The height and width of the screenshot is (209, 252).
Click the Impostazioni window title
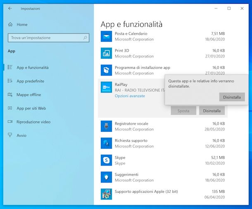30,9
